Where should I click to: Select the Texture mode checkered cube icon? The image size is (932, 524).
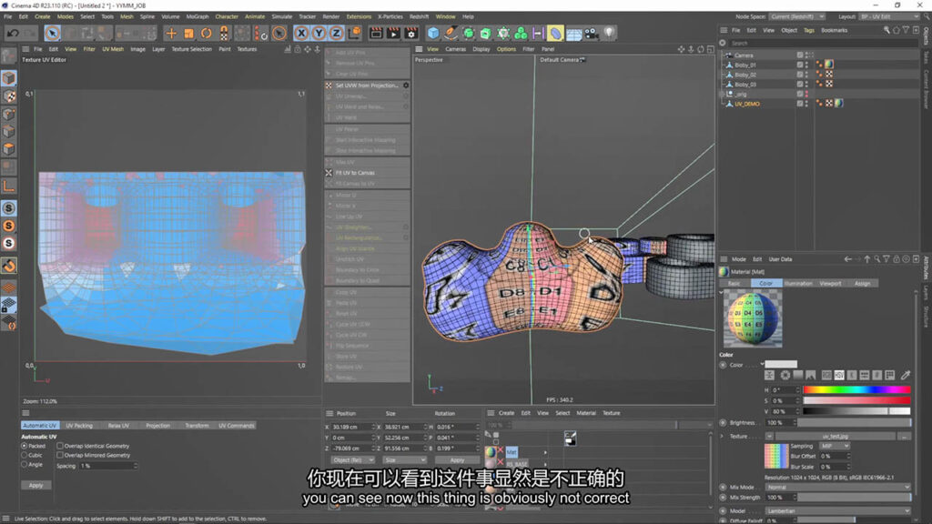9,96
